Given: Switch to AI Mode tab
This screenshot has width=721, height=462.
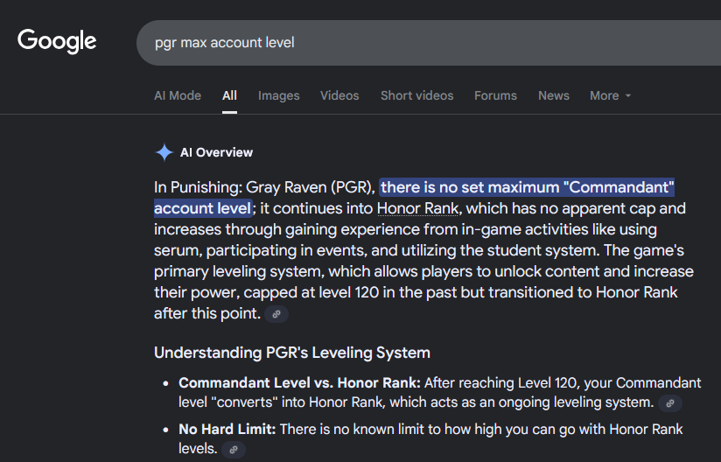Looking at the screenshot, I should pyautogui.click(x=178, y=95).
